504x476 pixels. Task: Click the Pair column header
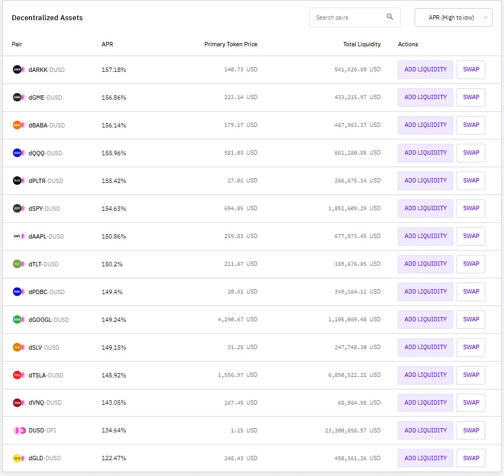point(17,44)
